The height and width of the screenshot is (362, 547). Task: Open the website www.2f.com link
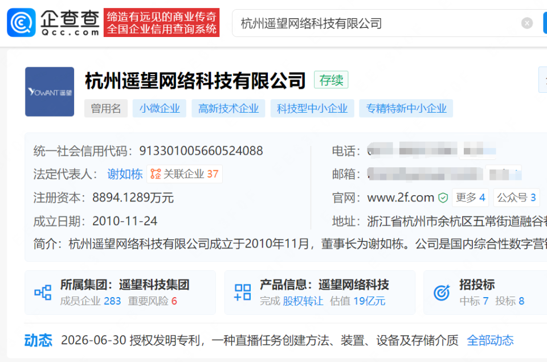(x=401, y=198)
